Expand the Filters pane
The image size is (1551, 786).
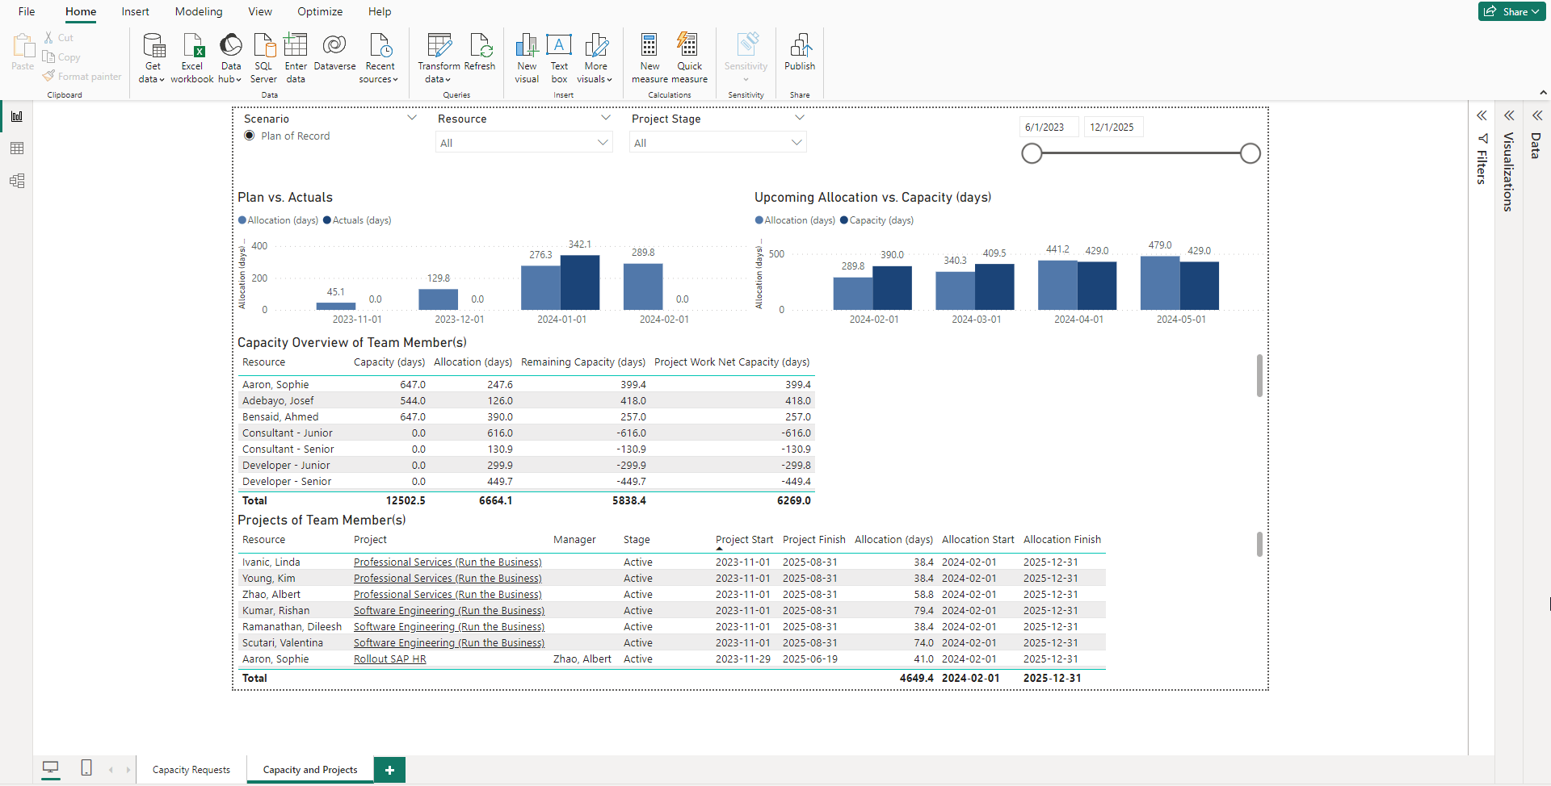[x=1482, y=116]
